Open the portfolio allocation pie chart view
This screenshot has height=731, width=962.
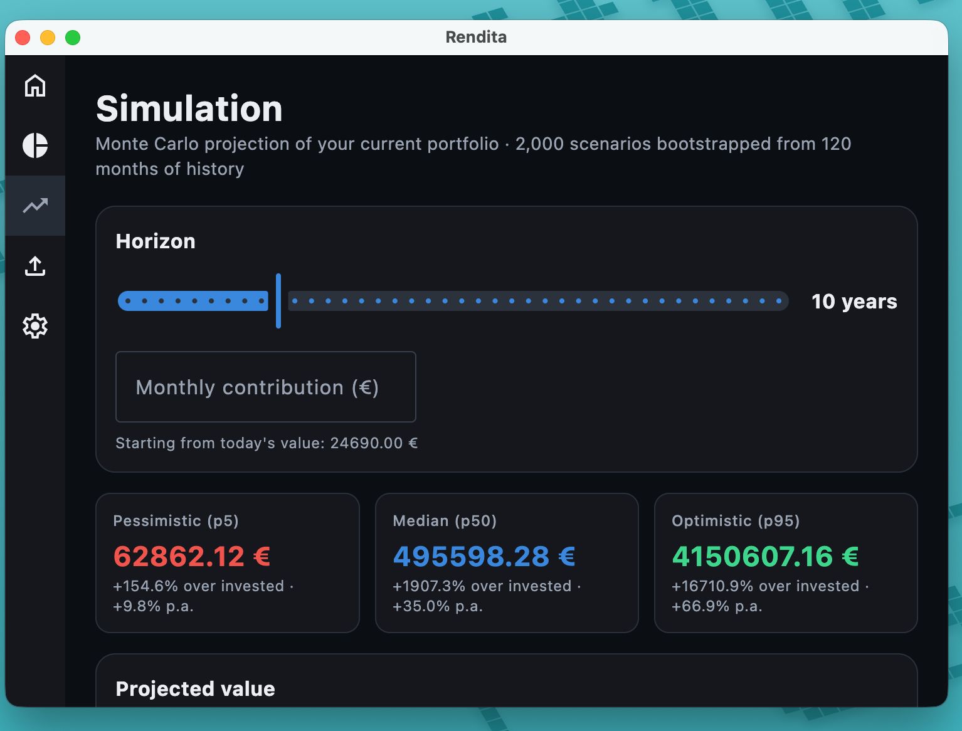pos(35,145)
